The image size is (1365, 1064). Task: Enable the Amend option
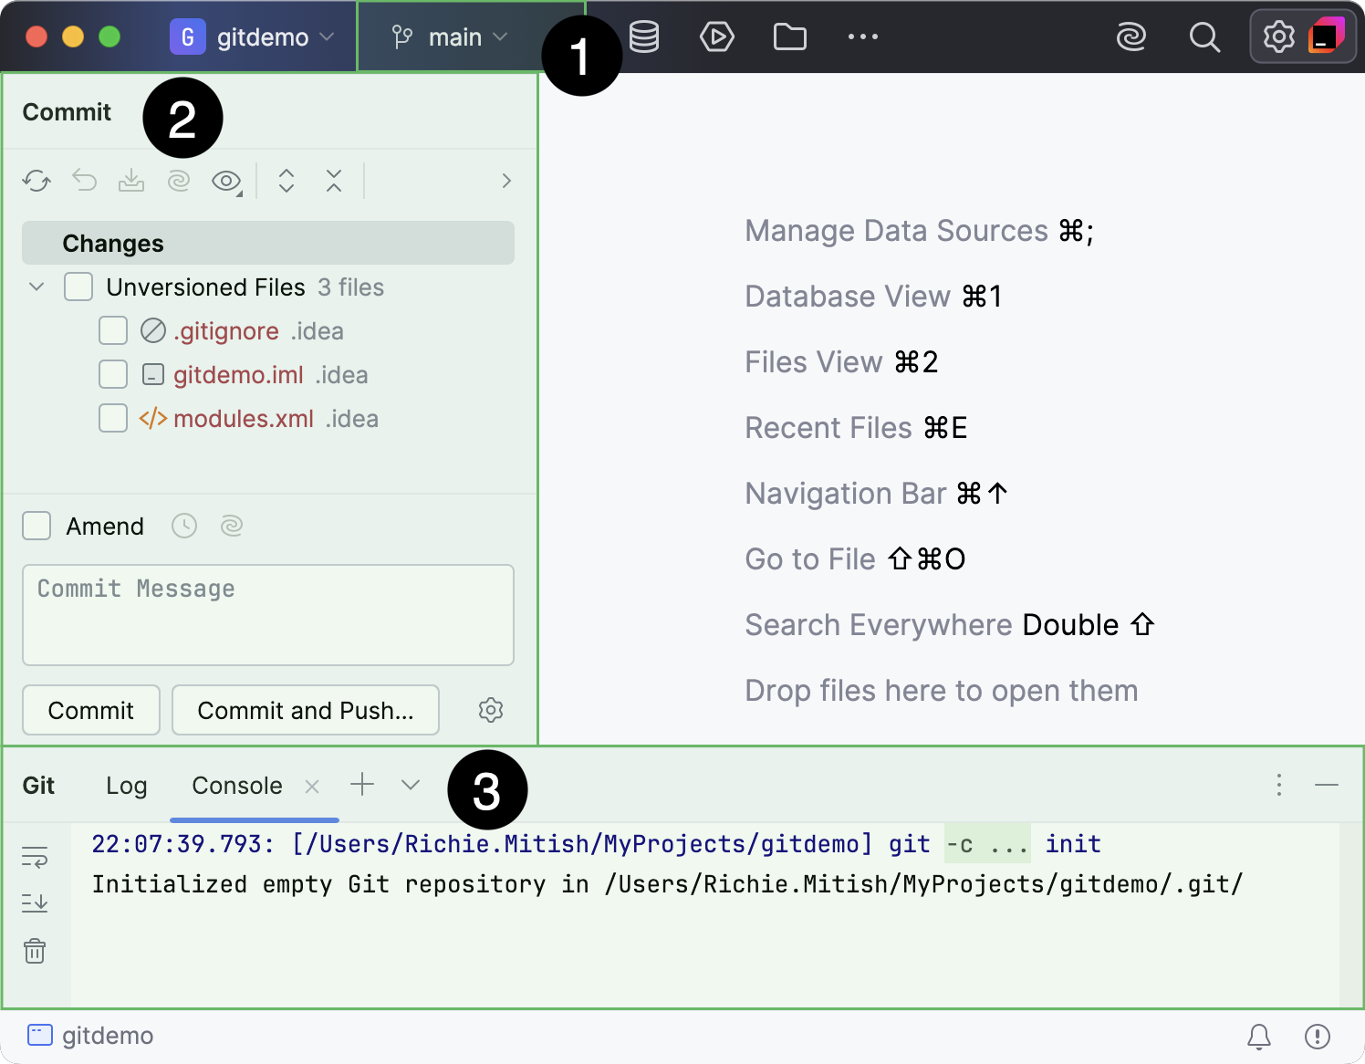[x=36, y=526]
